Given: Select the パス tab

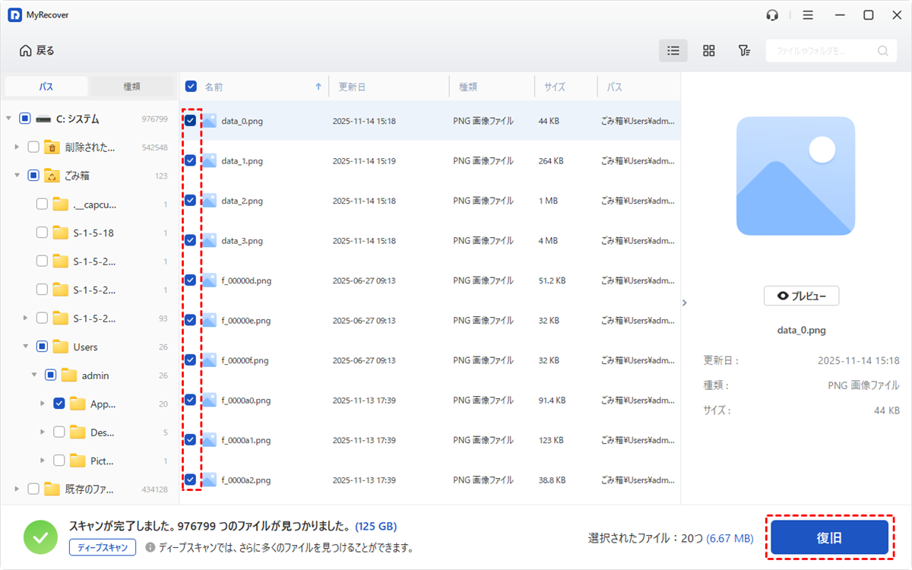Looking at the screenshot, I should pos(46,87).
